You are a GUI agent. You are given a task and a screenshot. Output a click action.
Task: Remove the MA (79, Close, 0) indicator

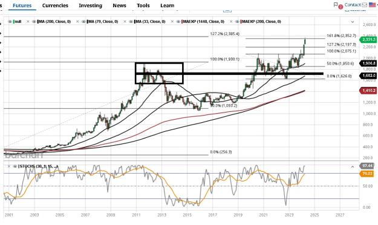click(125, 22)
